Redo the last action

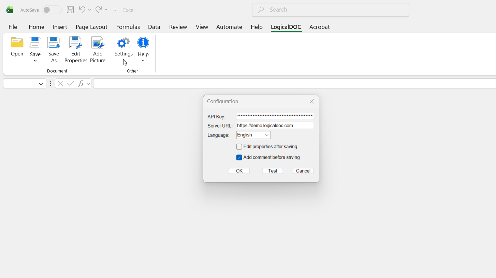coord(98,10)
